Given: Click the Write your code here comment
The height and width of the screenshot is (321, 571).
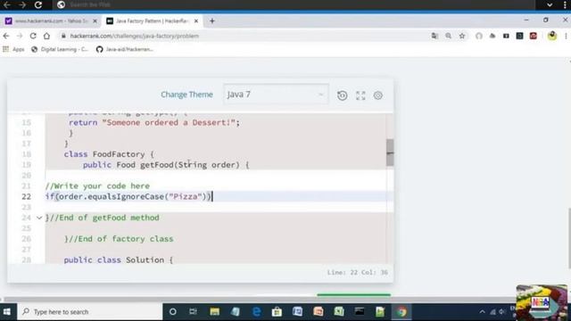Looking at the screenshot, I should point(97,186).
